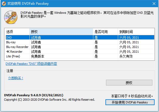This screenshot has width=159, height=112.
Task: Click the version text DVDFab Passkey 9.4.0.9
Action: [x=34, y=95]
